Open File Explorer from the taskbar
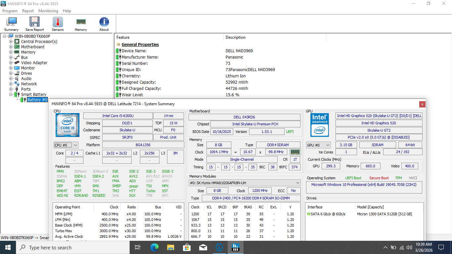452x254 pixels. 170,247
